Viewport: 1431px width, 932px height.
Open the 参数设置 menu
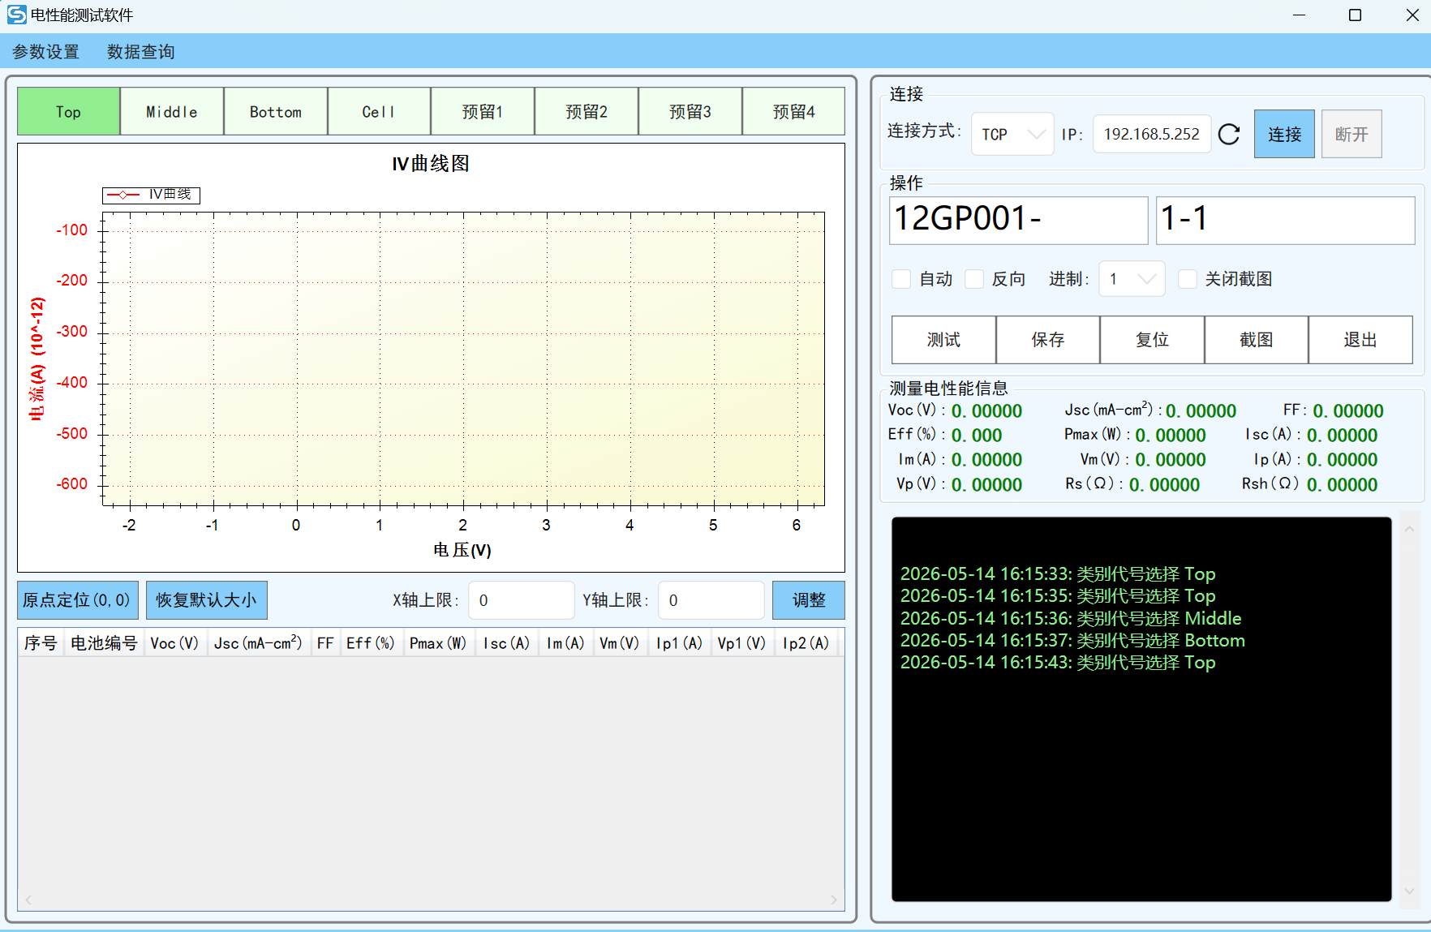pyautogui.click(x=46, y=52)
